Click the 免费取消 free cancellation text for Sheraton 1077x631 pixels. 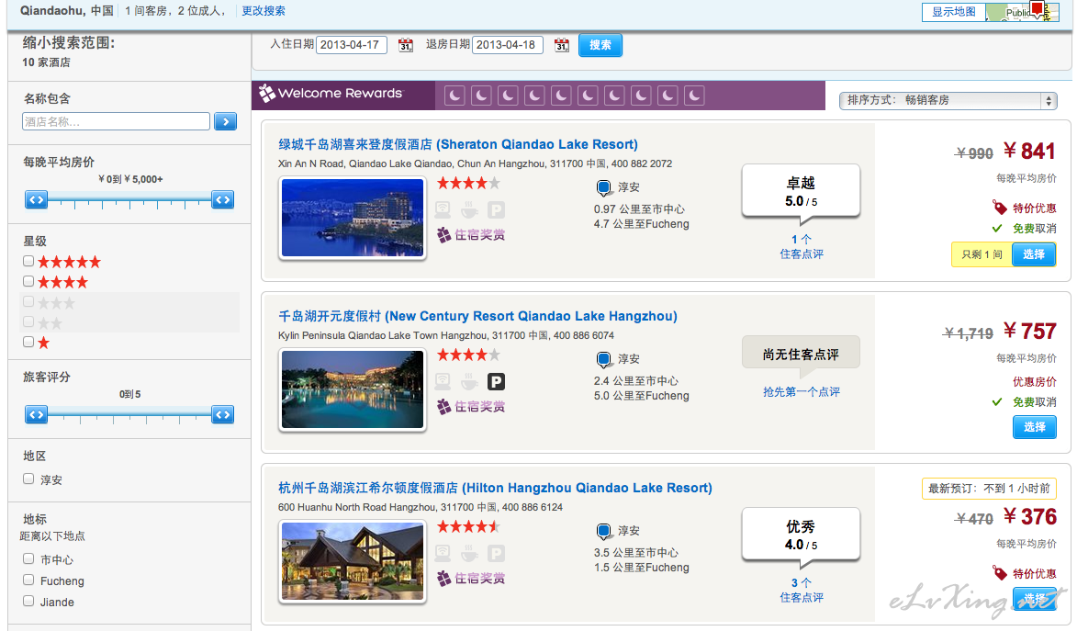pyautogui.click(x=1035, y=228)
